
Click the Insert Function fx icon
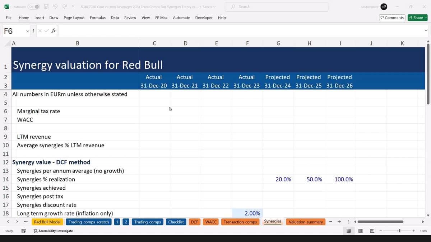(53, 31)
